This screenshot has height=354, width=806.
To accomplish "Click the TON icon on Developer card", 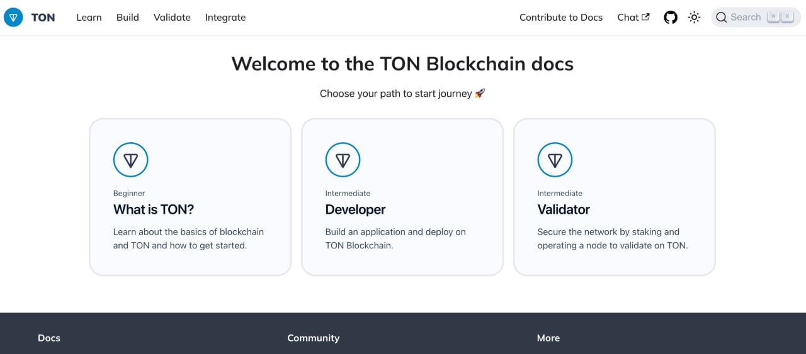I will pyautogui.click(x=343, y=160).
